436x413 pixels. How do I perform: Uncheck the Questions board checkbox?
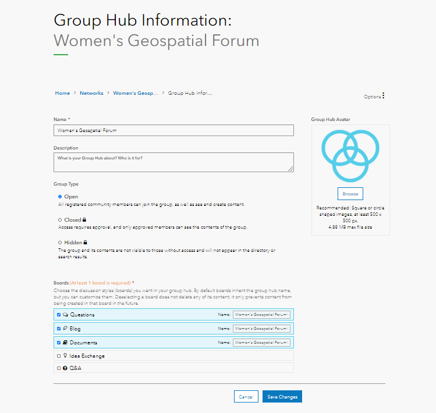coord(59,315)
